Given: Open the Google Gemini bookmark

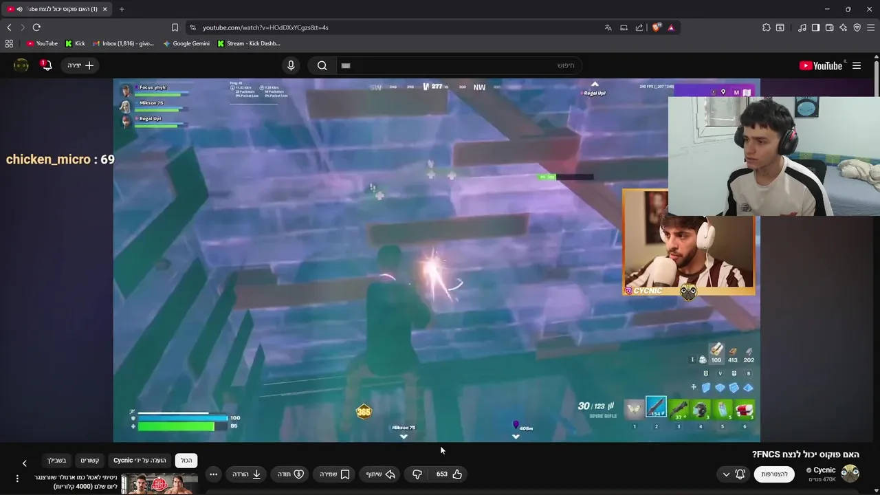Looking at the screenshot, I should (186, 43).
